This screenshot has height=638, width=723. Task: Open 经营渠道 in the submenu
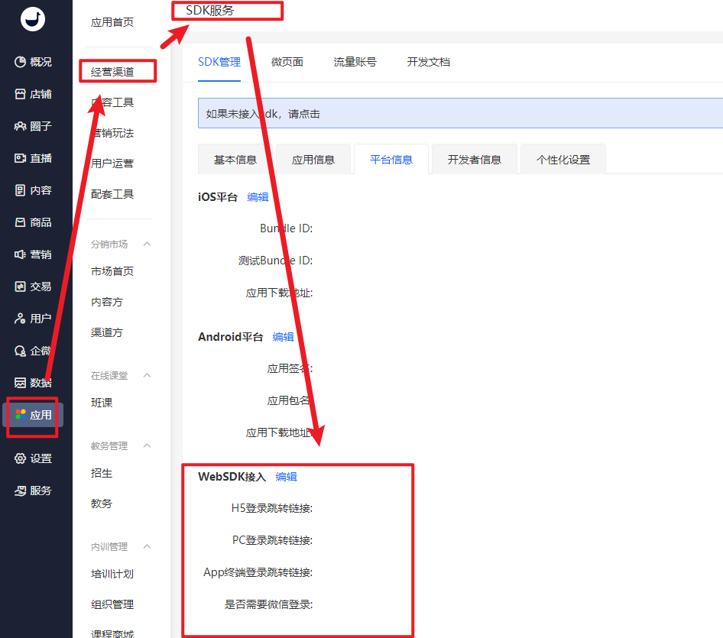[112, 72]
